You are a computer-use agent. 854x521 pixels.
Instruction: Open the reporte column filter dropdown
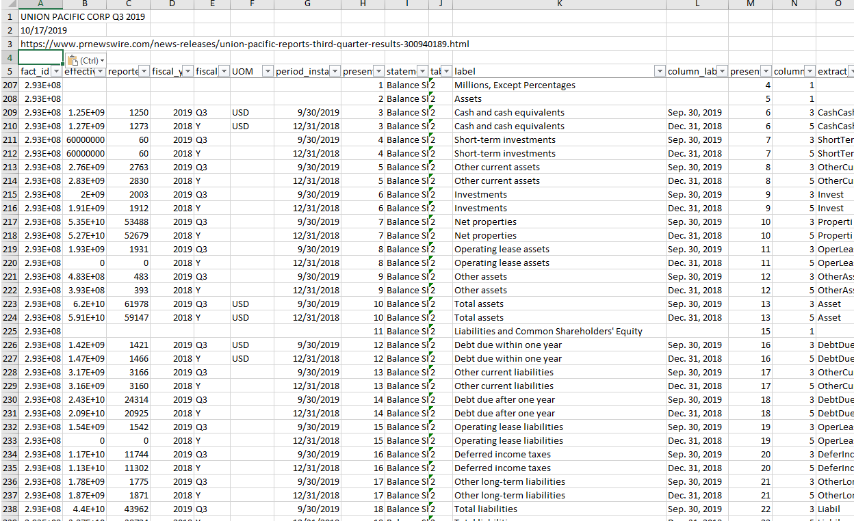(x=144, y=72)
